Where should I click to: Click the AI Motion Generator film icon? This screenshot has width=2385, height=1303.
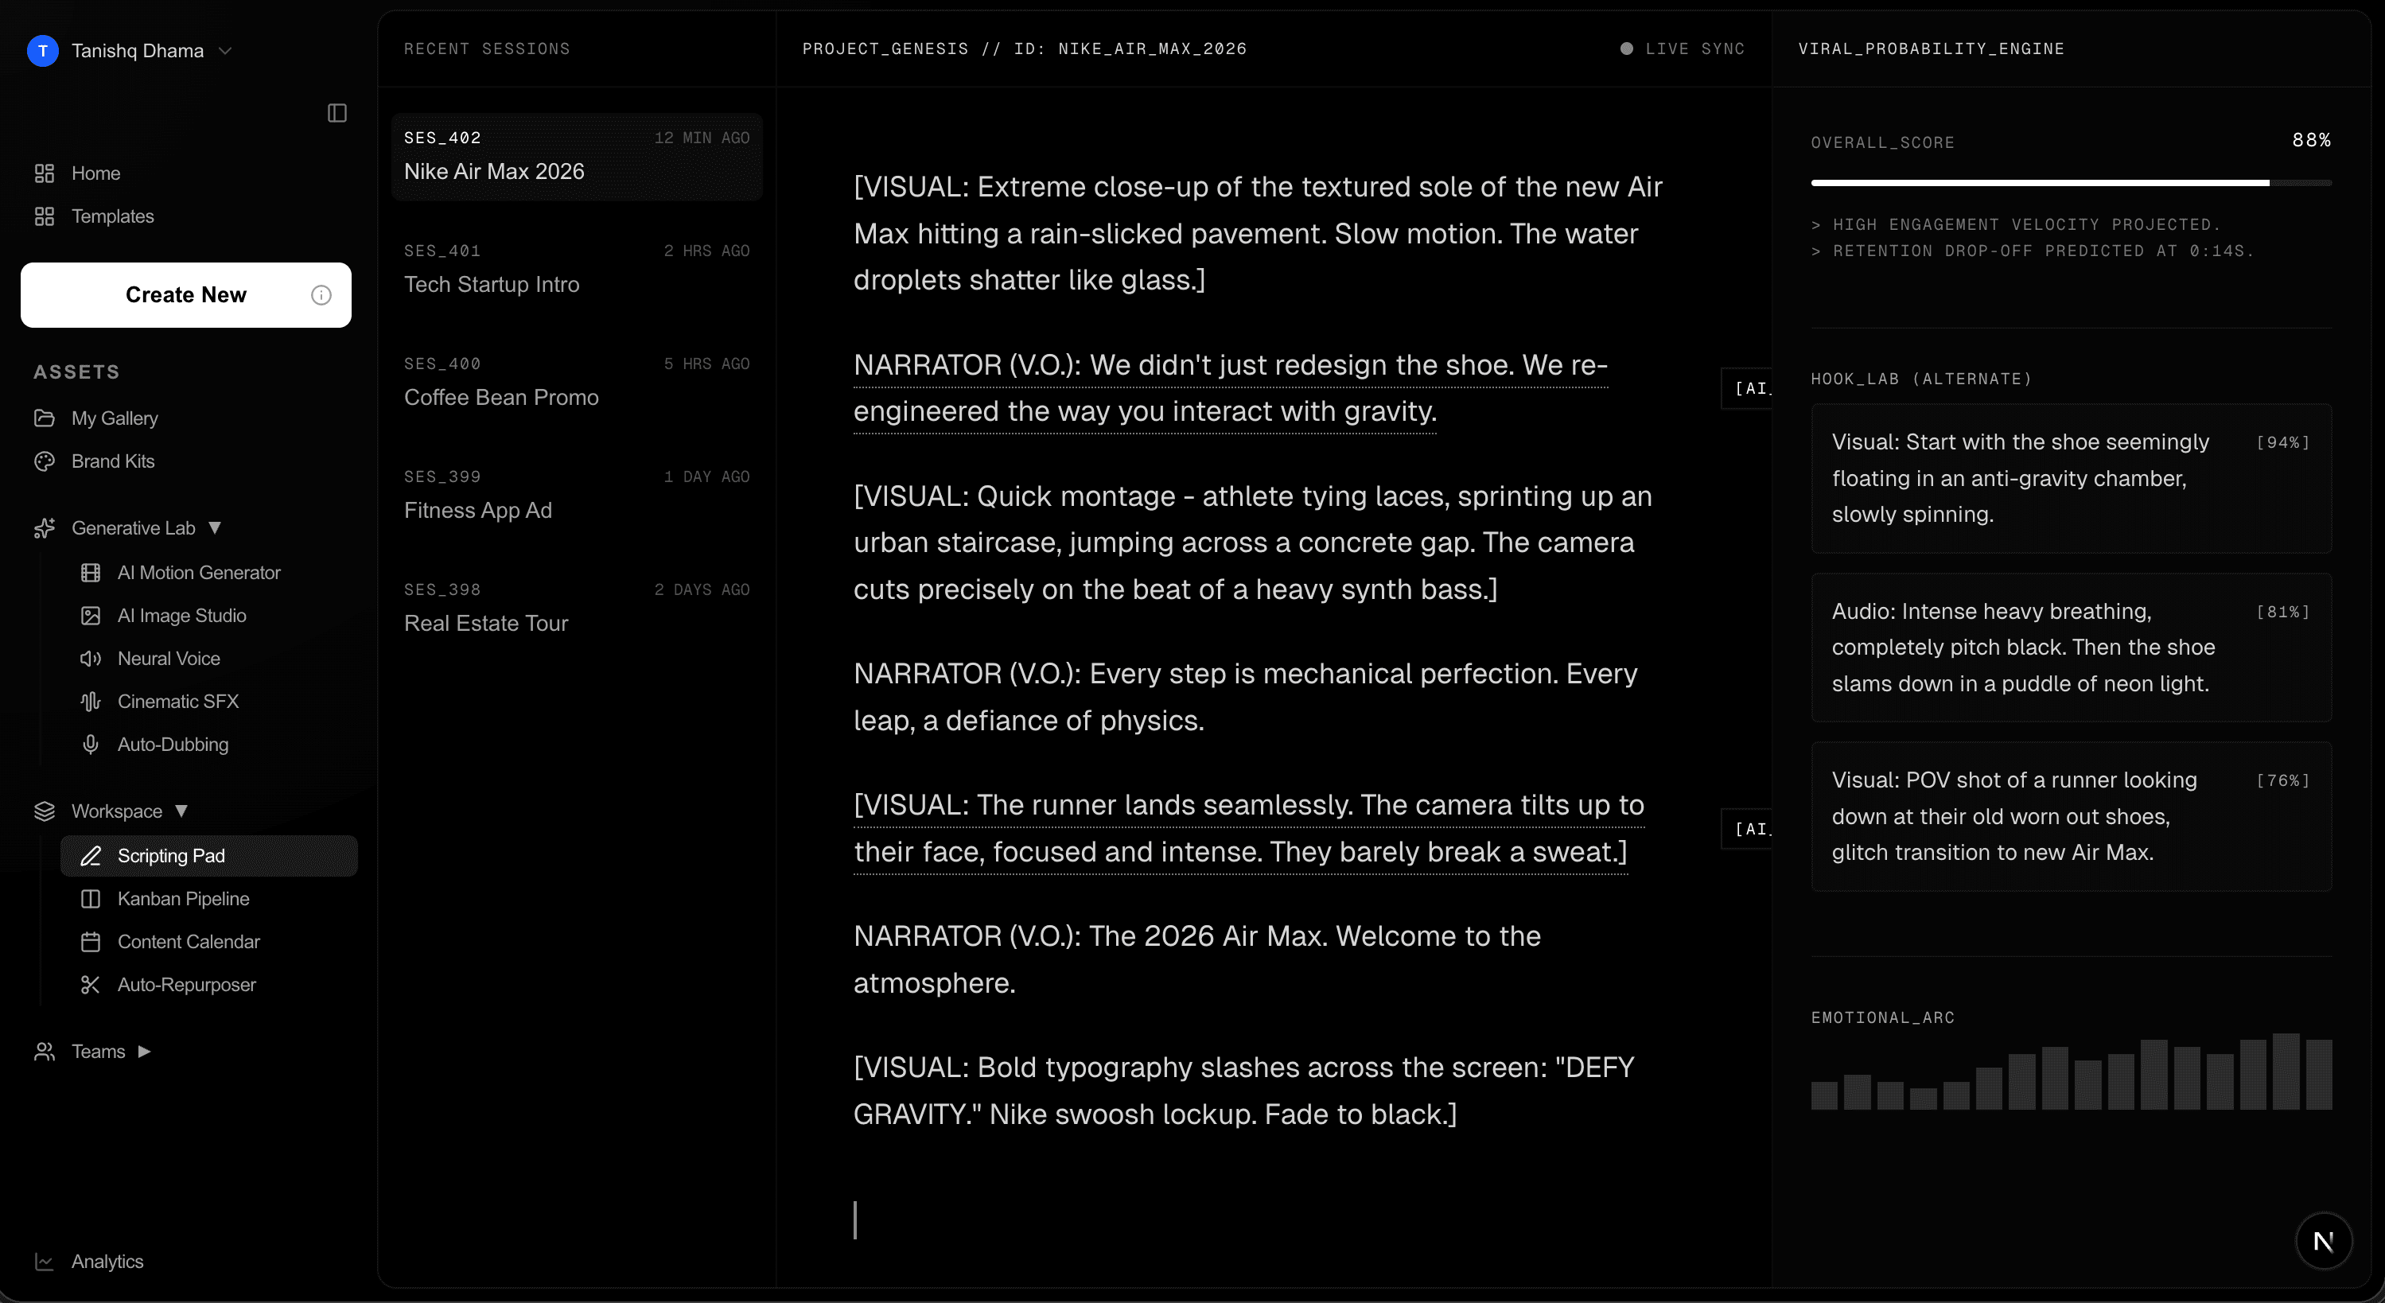pyautogui.click(x=91, y=574)
